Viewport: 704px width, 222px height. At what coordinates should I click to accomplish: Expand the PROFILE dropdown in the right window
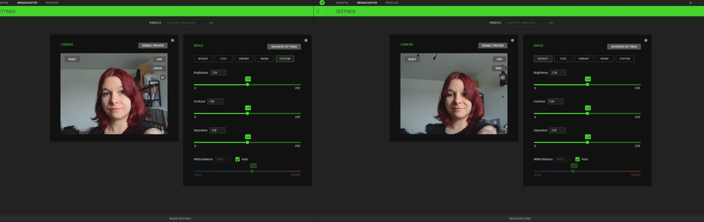coord(525,23)
